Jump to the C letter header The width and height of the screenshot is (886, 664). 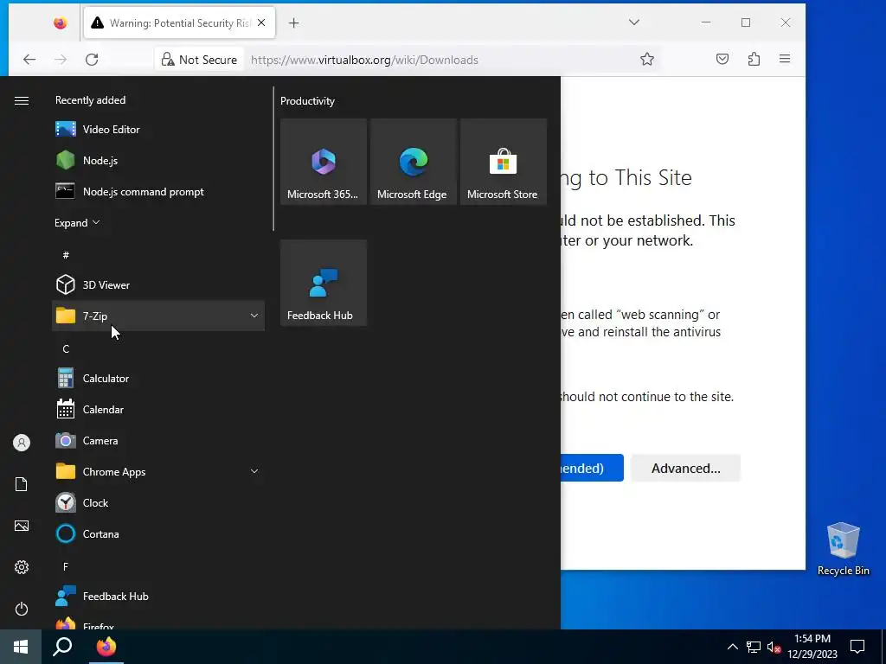66,348
